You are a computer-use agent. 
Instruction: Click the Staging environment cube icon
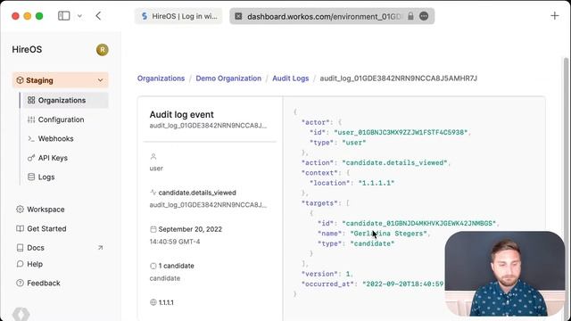(x=20, y=80)
